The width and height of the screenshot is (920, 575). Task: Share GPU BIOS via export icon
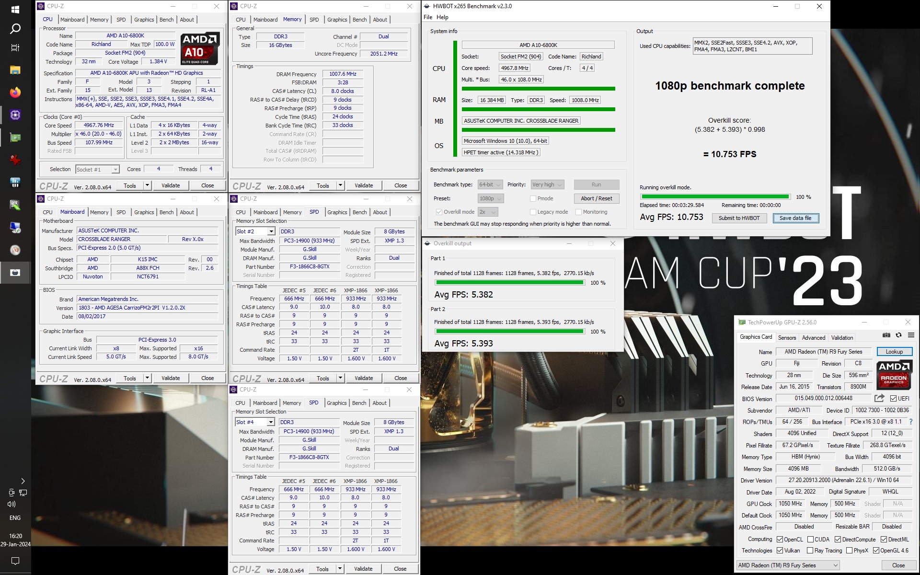879,398
